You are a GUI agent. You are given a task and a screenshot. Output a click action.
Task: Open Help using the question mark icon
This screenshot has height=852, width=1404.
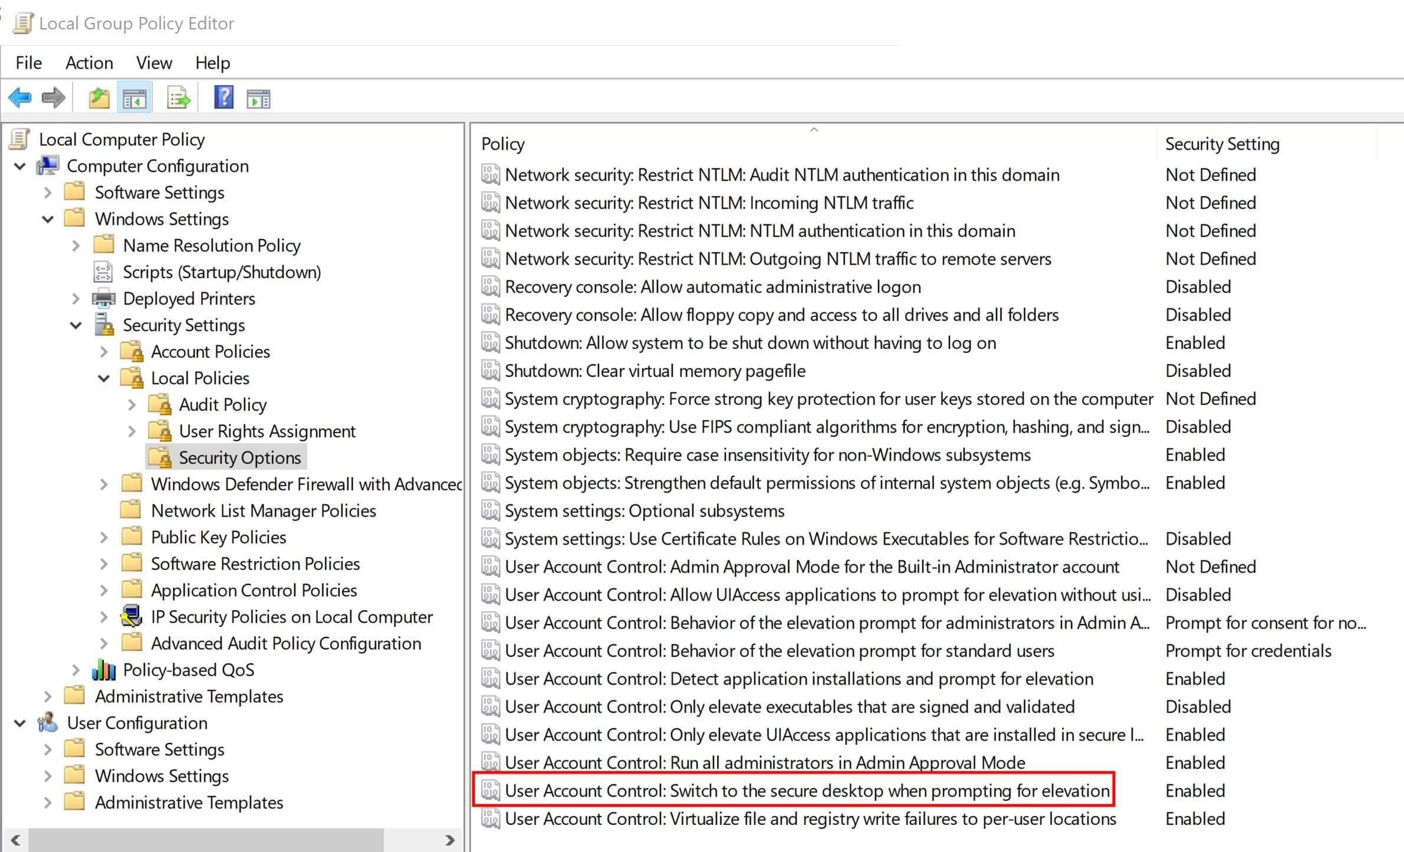tap(224, 97)
